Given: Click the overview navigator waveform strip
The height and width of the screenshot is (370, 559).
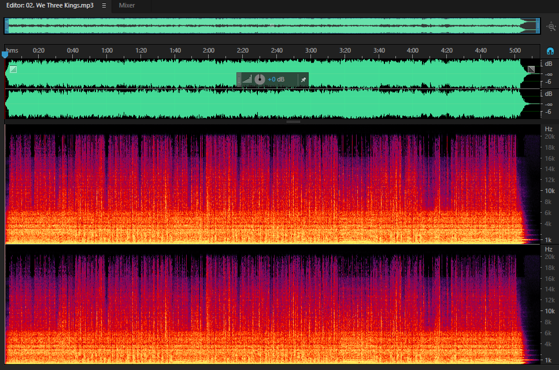Looking at the screenshot, I should coord(272,26).
